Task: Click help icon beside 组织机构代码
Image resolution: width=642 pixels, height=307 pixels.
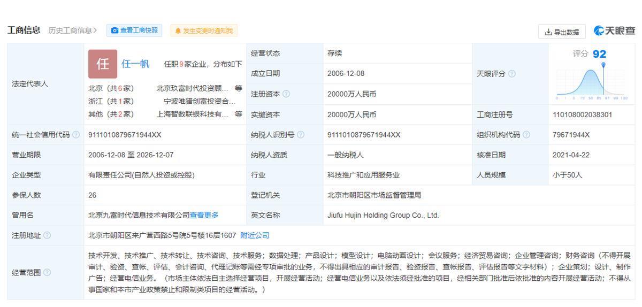Action: click(x=526, y=135)
